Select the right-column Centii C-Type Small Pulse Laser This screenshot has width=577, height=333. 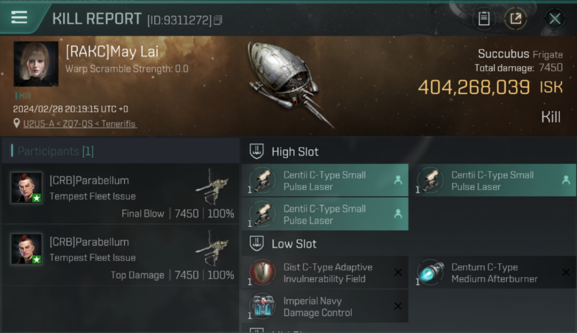(496, 180)
